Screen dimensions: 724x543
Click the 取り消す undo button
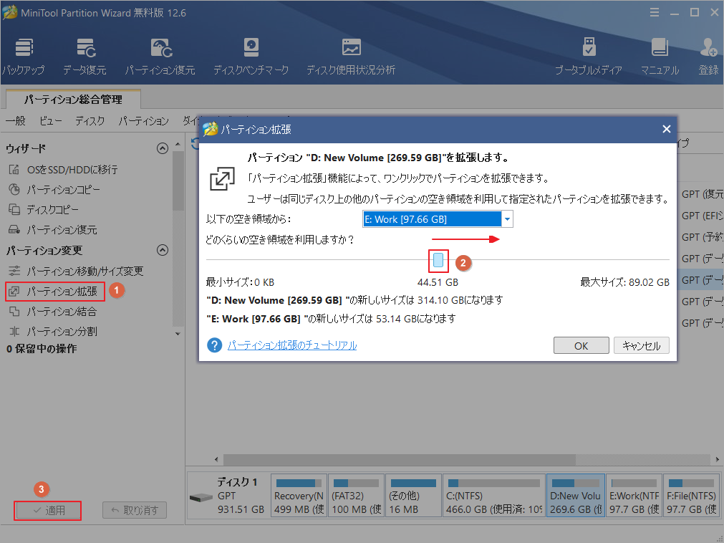tap(135, 510)
